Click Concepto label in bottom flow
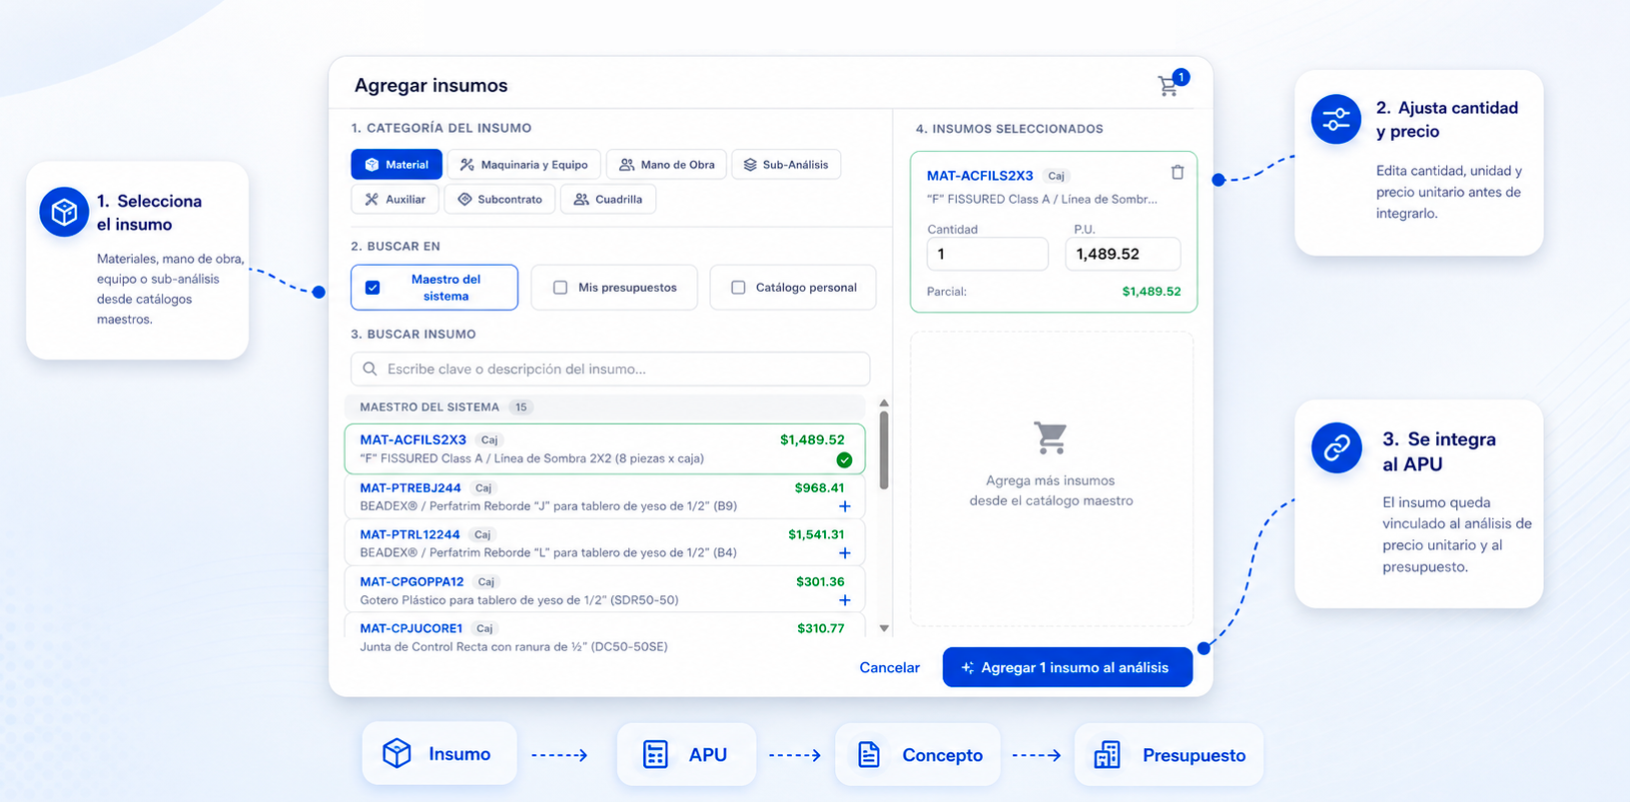The image size is (1630, 802). point(942,755)
